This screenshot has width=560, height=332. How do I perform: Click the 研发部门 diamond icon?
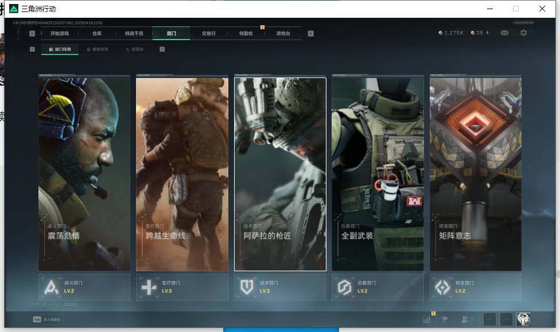point(442,287)
